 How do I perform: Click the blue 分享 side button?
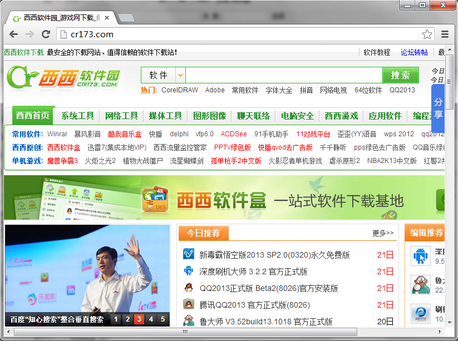(x=438, y=108)
